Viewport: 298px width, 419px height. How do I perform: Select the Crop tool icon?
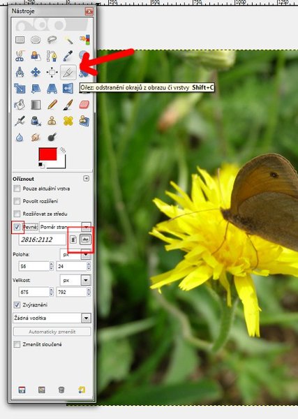tap(68, 72)
